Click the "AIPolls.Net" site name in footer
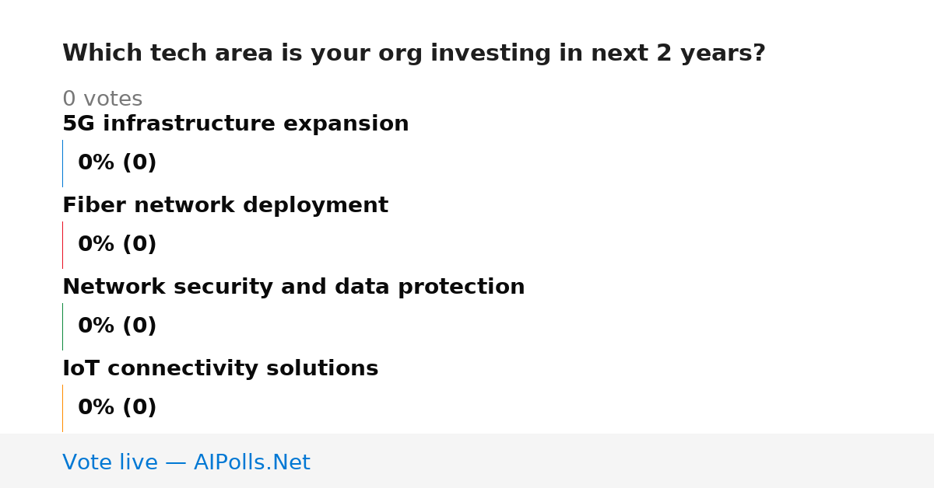This screenshot has width=934, height=488. point(251,463)
